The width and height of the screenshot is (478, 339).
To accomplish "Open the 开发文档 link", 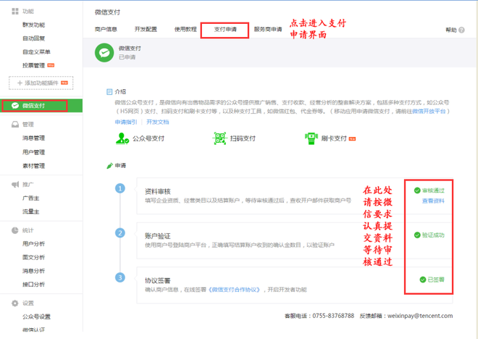I will [x=158, y=122].
